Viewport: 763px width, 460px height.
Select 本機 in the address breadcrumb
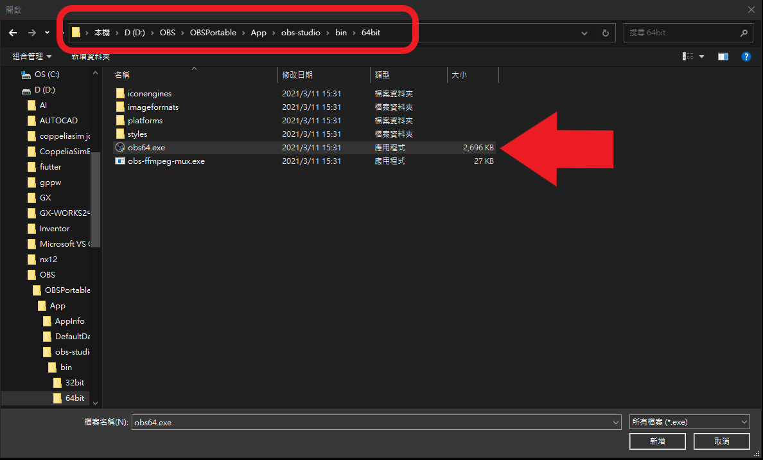[102, 33]
